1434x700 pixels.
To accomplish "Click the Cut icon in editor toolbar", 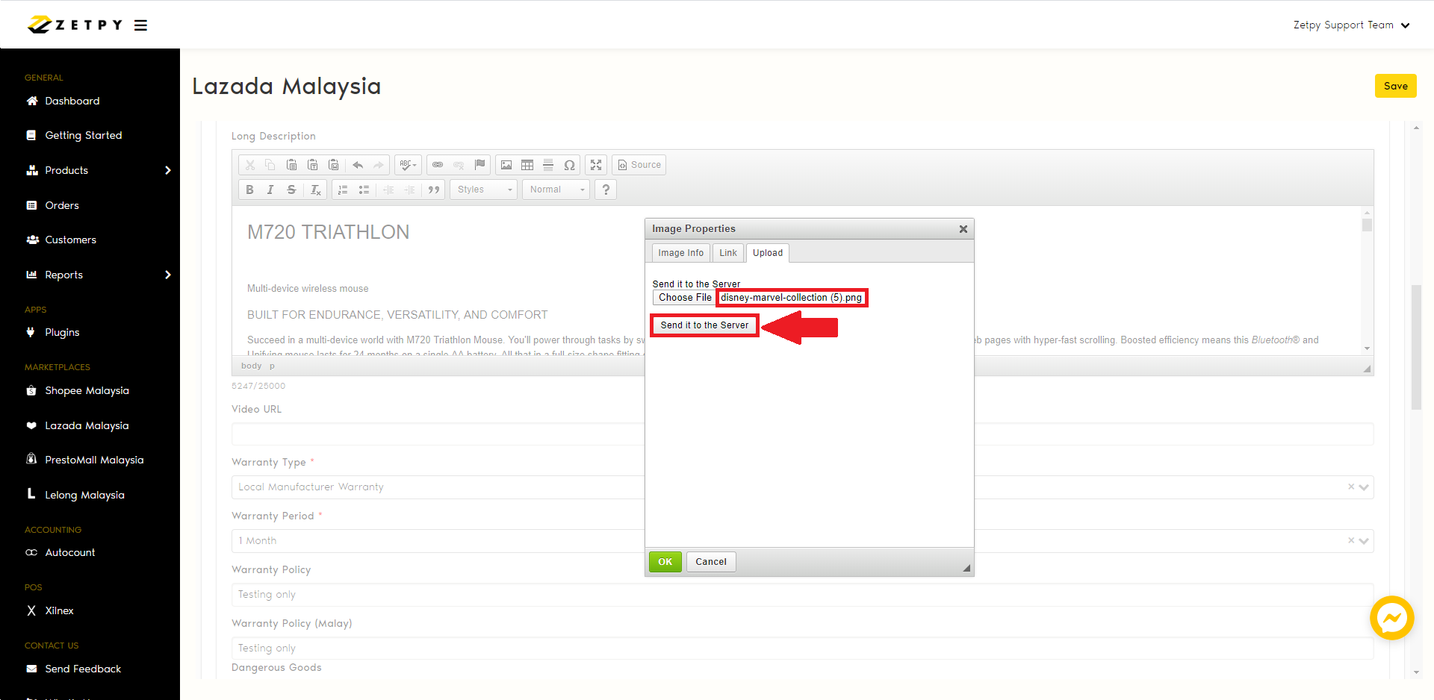I will [x=250, y=165].
